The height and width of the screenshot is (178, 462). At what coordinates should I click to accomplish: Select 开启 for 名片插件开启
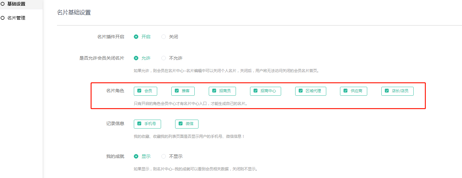pyautogui.click(x=136, y=37)
